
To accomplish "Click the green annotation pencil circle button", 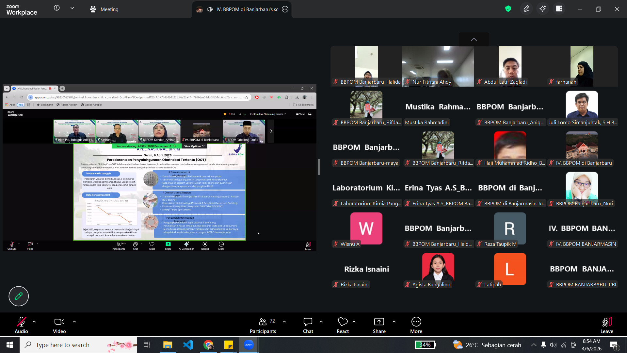I will (x=19, y=296).
